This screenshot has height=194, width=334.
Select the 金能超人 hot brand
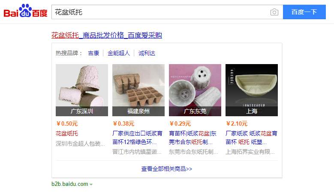pos(119,53)
